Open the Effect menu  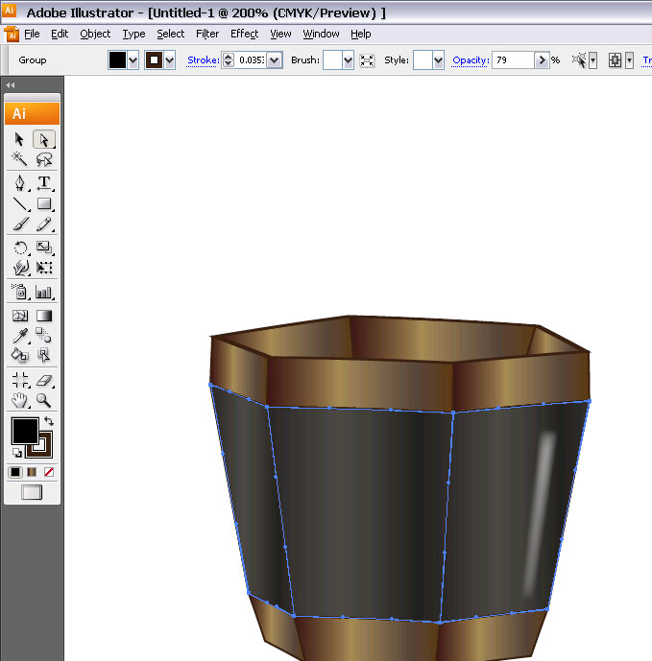[x=244, y=34]
